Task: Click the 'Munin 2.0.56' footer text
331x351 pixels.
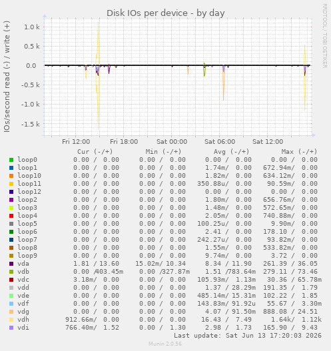Action: [x=165, y=344]
